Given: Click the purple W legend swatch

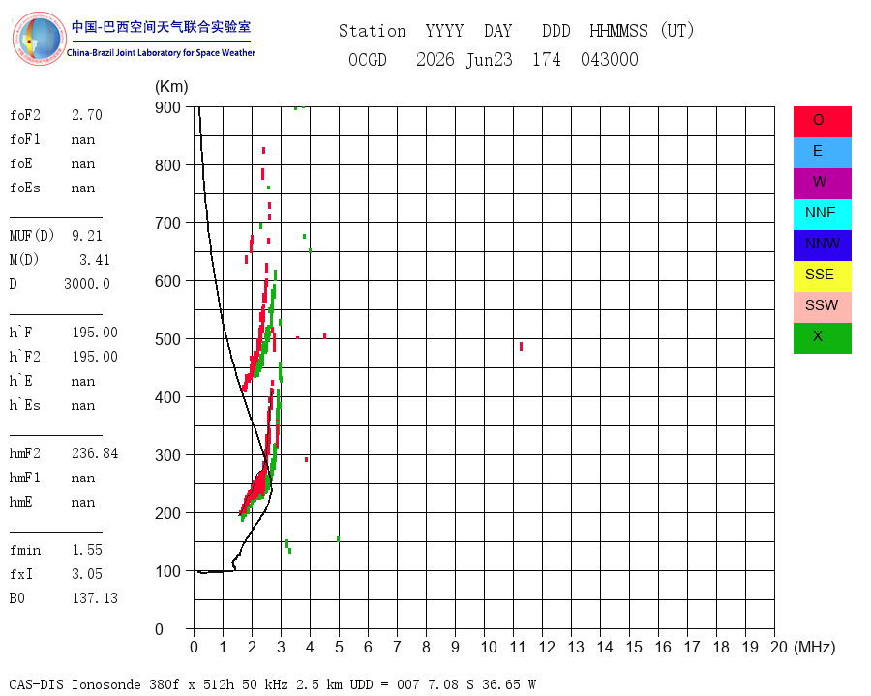Looking at the screenshot, I should [x=822, y=183].
